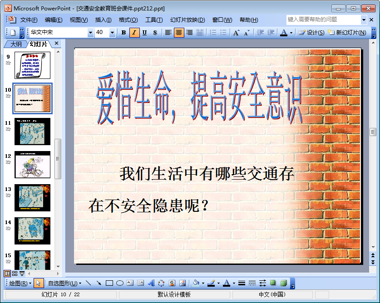380x303 pixels.
Task: Select slide 12 thumbnail with bicycle
Action: point(32,164)
